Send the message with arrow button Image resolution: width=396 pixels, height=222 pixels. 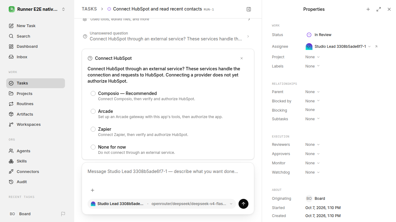[x=243, y=204]
